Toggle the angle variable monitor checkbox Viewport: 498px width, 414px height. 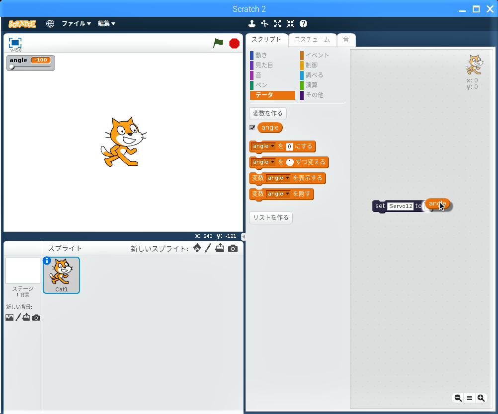tap(252, 128)
